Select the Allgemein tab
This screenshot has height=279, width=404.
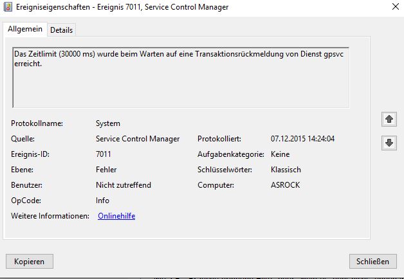[25, 30]
